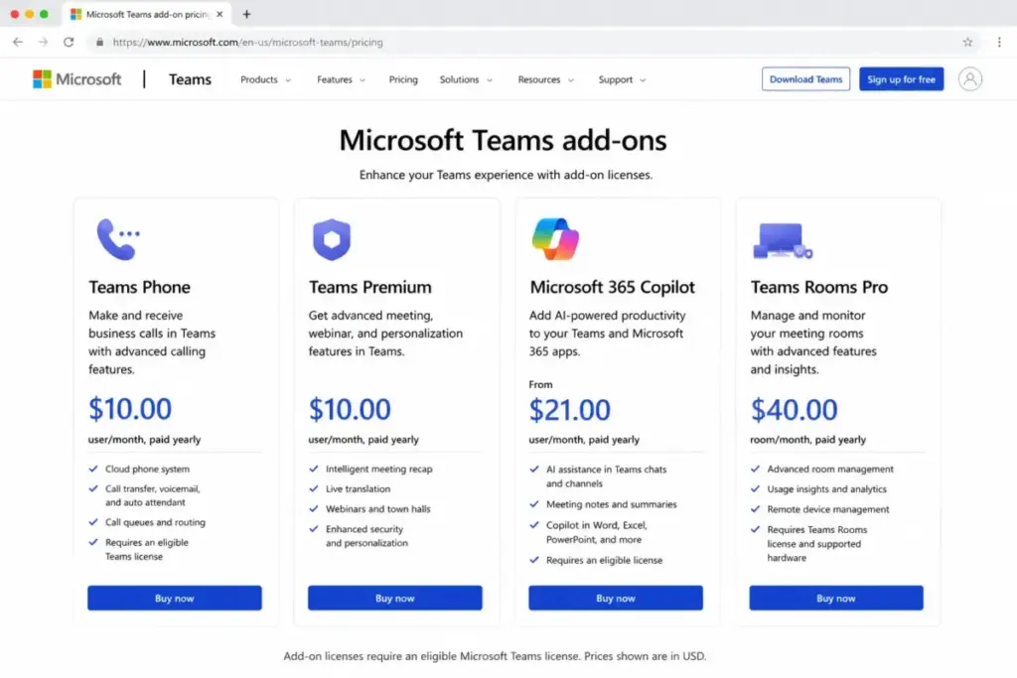Click the $21.00 Copilot price
Screen dimensions: 1017x678
pyautogui.click(x=569, y=410)
